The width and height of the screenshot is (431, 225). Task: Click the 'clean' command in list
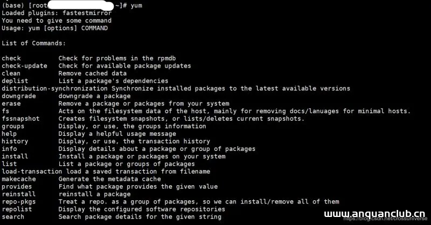click(11, 74)
